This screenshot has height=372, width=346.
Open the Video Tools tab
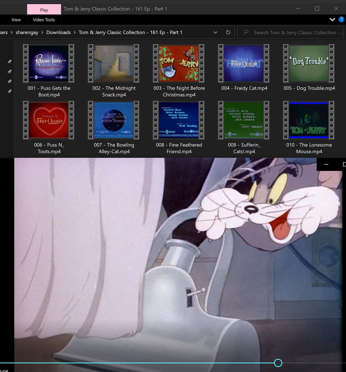pos(44,20)
